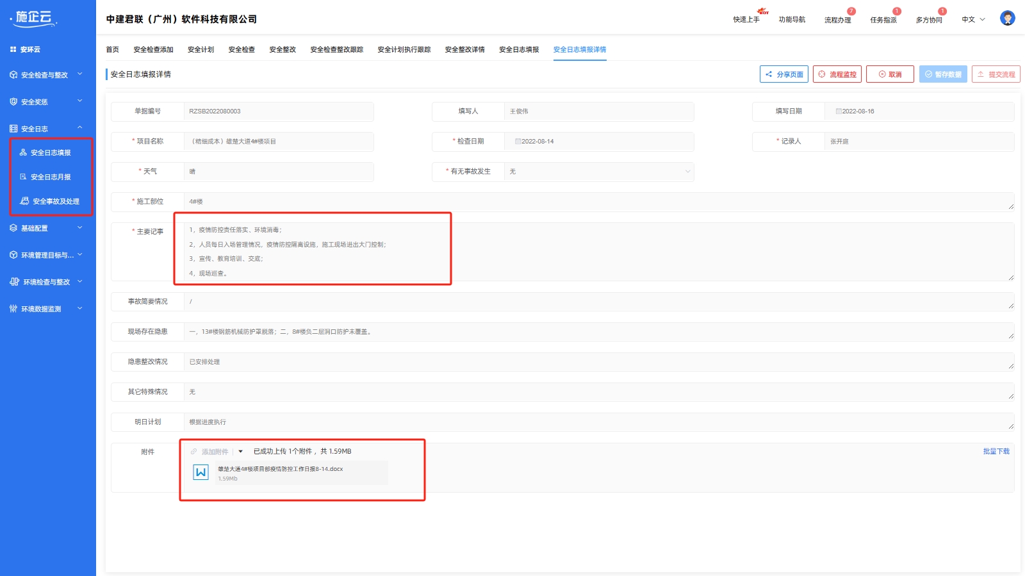Switch to the 安全计划 tab

point(201,49)
